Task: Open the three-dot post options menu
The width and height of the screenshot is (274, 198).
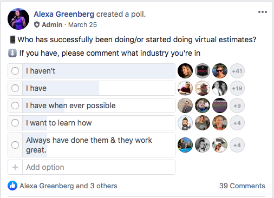Action: click(263, 12)
